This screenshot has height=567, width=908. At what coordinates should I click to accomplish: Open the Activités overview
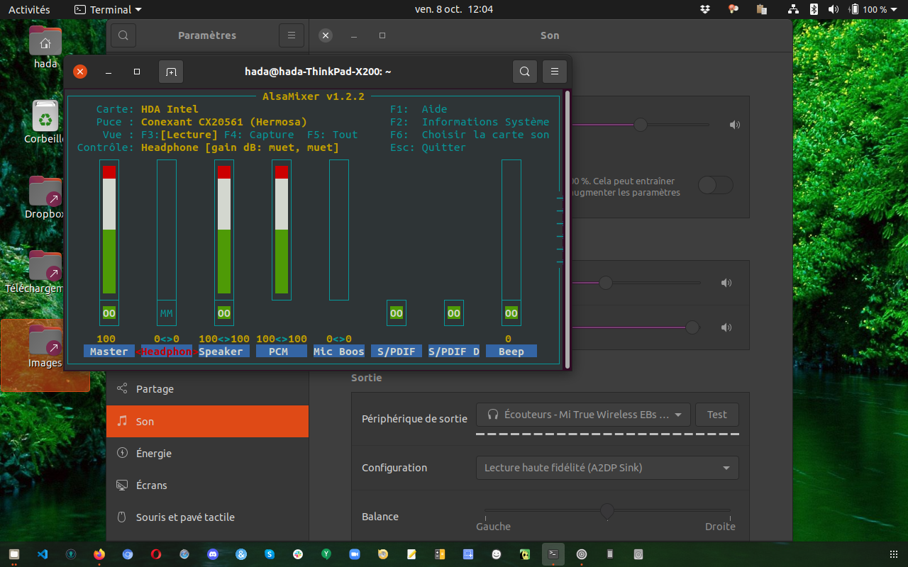(29, 9)
